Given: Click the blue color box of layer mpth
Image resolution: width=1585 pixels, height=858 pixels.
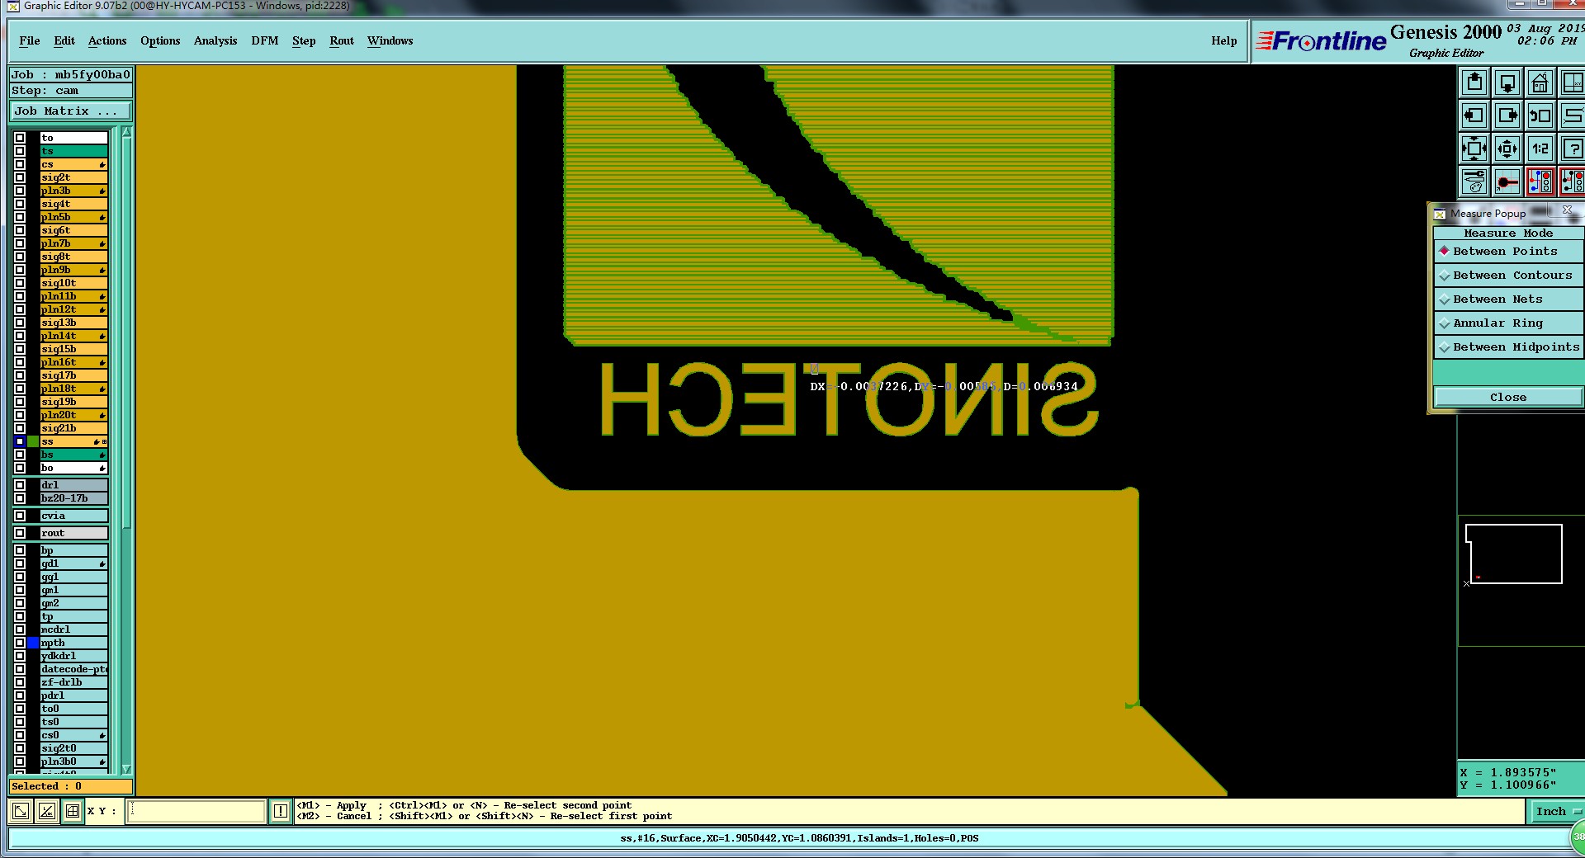Looking at the screenshot, I should pyautogui.click(x=33, y=643).
